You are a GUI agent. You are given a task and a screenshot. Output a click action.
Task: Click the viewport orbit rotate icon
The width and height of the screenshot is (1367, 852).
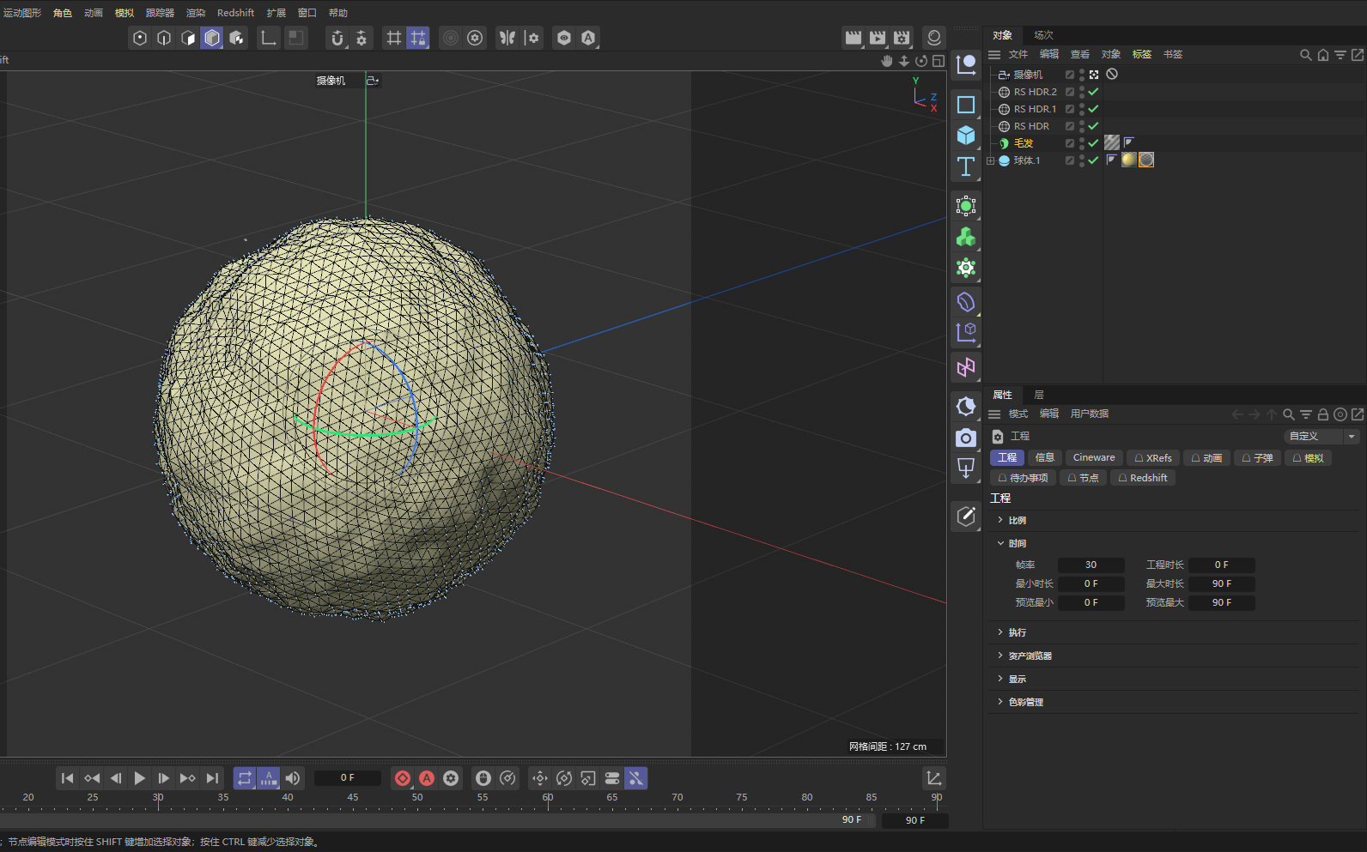pos(921,61)
